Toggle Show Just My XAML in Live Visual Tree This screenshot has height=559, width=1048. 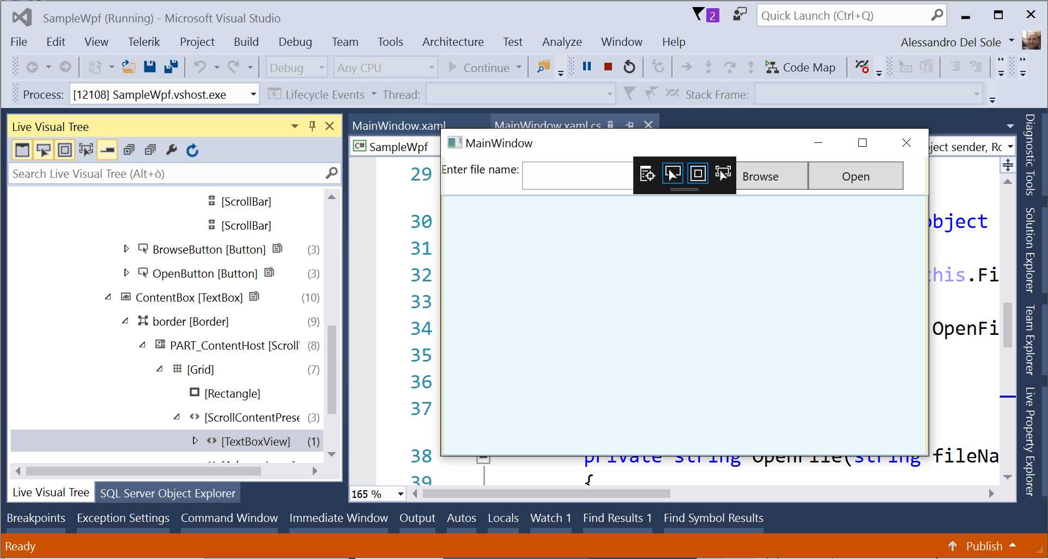(x=107, y=149)
